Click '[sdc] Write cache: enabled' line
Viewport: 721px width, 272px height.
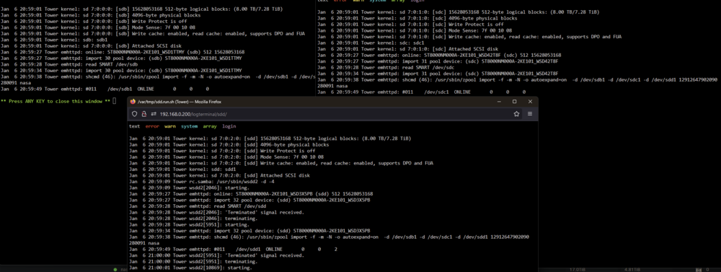pos(469,36)
